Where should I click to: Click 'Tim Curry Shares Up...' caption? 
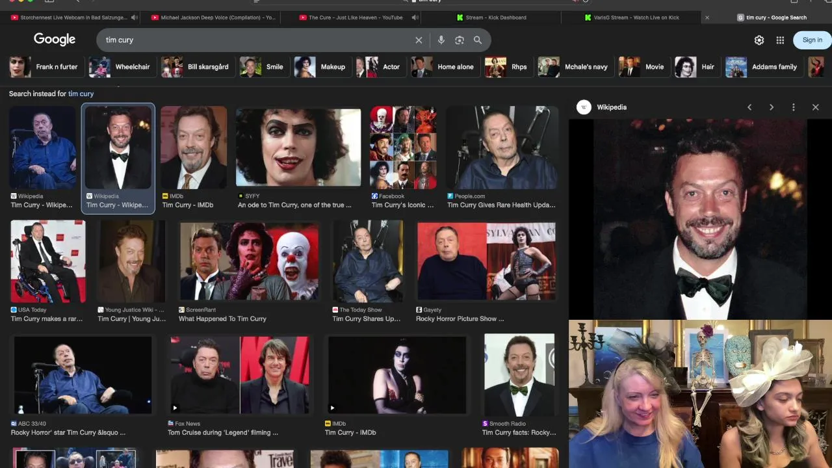tap(367, 319)
